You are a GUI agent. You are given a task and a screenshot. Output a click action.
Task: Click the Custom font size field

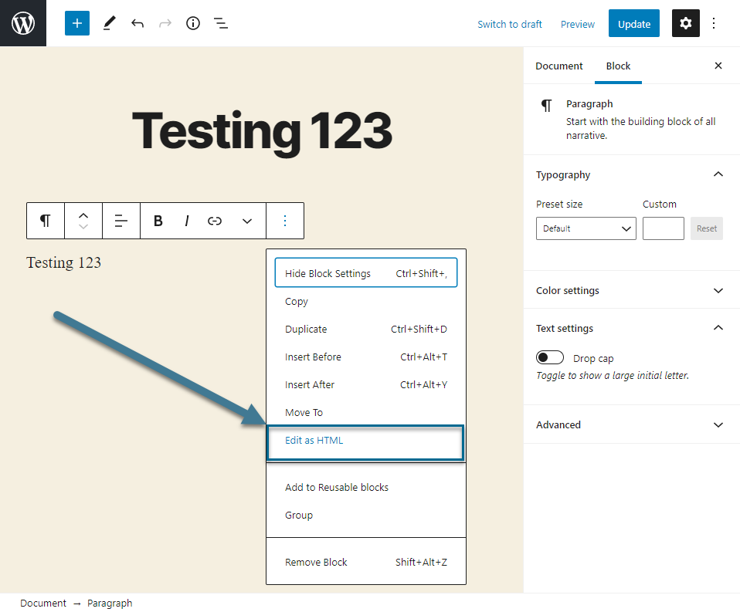click(x=663, y=228)
